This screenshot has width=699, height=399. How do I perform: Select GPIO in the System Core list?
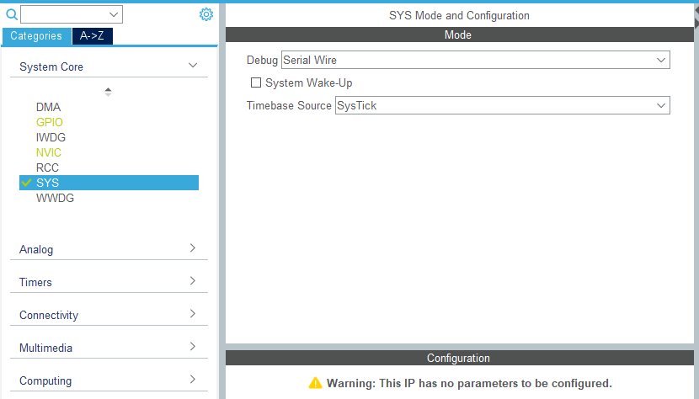point(49,122)
